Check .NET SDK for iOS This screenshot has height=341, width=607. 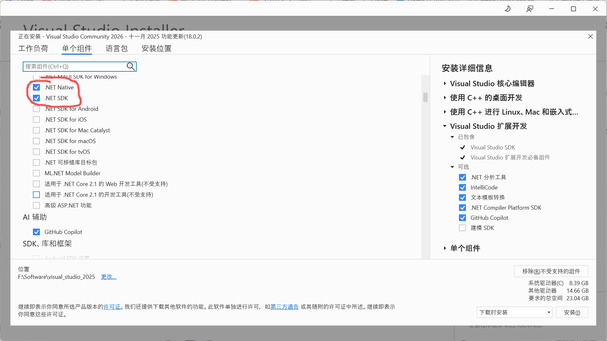tap(36, 120)
